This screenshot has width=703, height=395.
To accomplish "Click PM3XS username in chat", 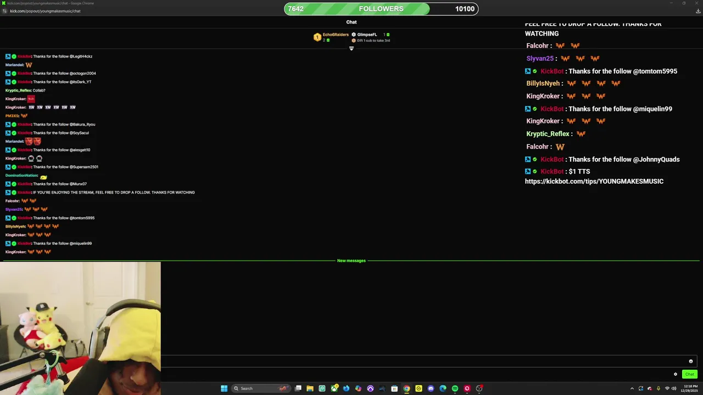I will [x=12, y=116].
